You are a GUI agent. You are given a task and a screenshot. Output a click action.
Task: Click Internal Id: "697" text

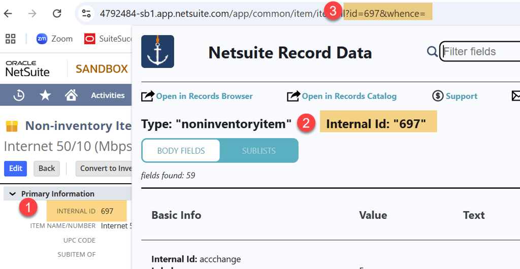click(376, 124)
